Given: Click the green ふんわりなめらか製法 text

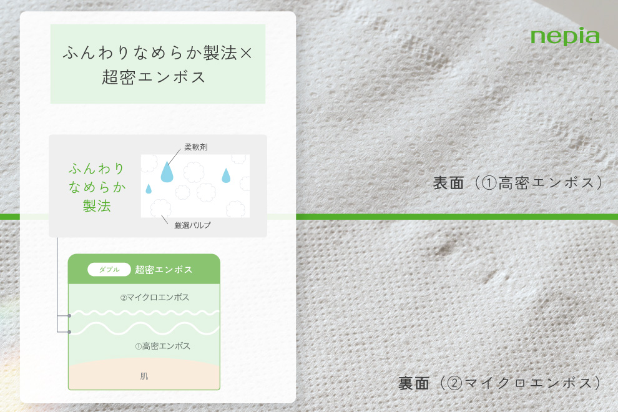Looking at the screenshot, I should (x=97, y=187).
